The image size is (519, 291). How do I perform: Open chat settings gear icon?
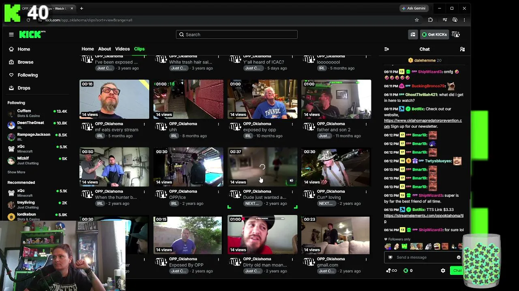tap(443, 270)
